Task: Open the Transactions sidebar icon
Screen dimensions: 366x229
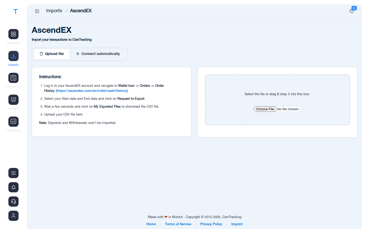Action: click(13, 78)
